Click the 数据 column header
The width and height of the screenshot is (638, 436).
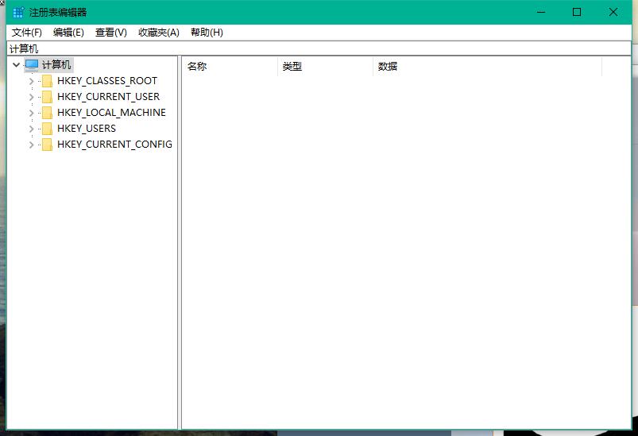(x=487, y=66)
